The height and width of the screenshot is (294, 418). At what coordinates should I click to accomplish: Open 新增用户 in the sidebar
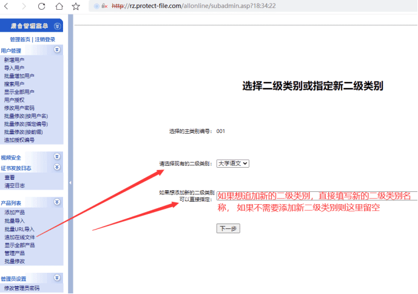[x=15, y=60]
